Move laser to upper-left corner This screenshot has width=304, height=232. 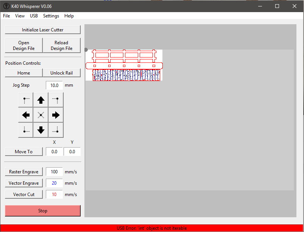pos(26,100)
